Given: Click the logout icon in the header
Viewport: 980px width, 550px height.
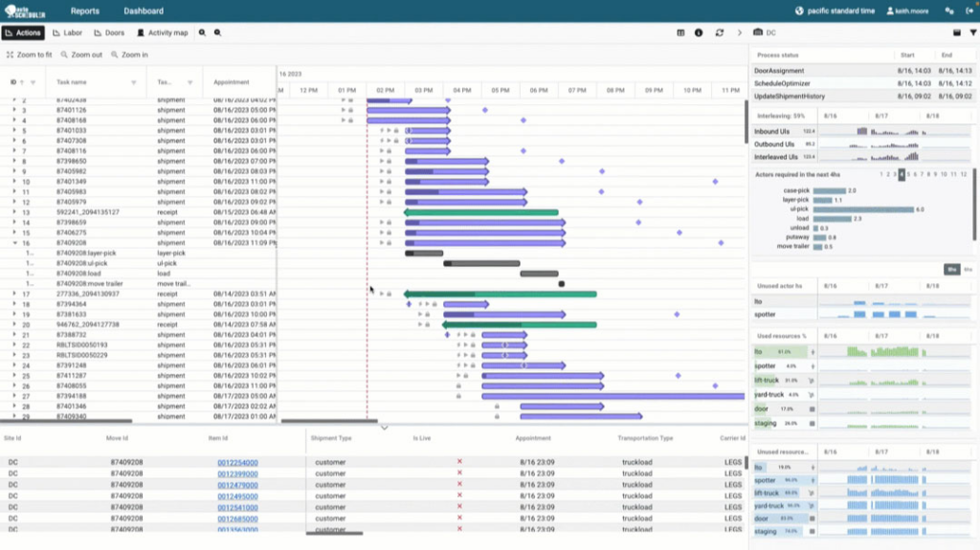Looking at the screenshot, I should click(969, 11).
